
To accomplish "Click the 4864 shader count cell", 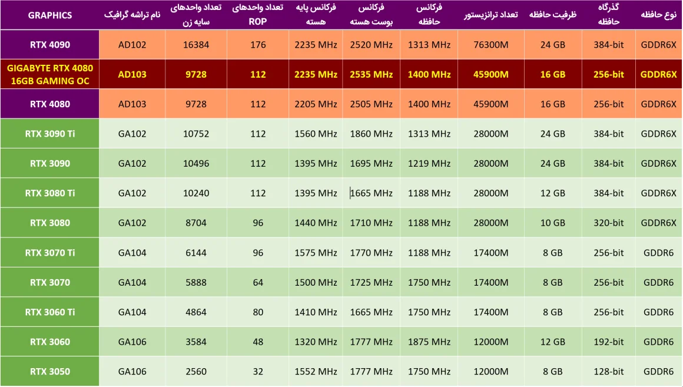I will pos(196,312).
